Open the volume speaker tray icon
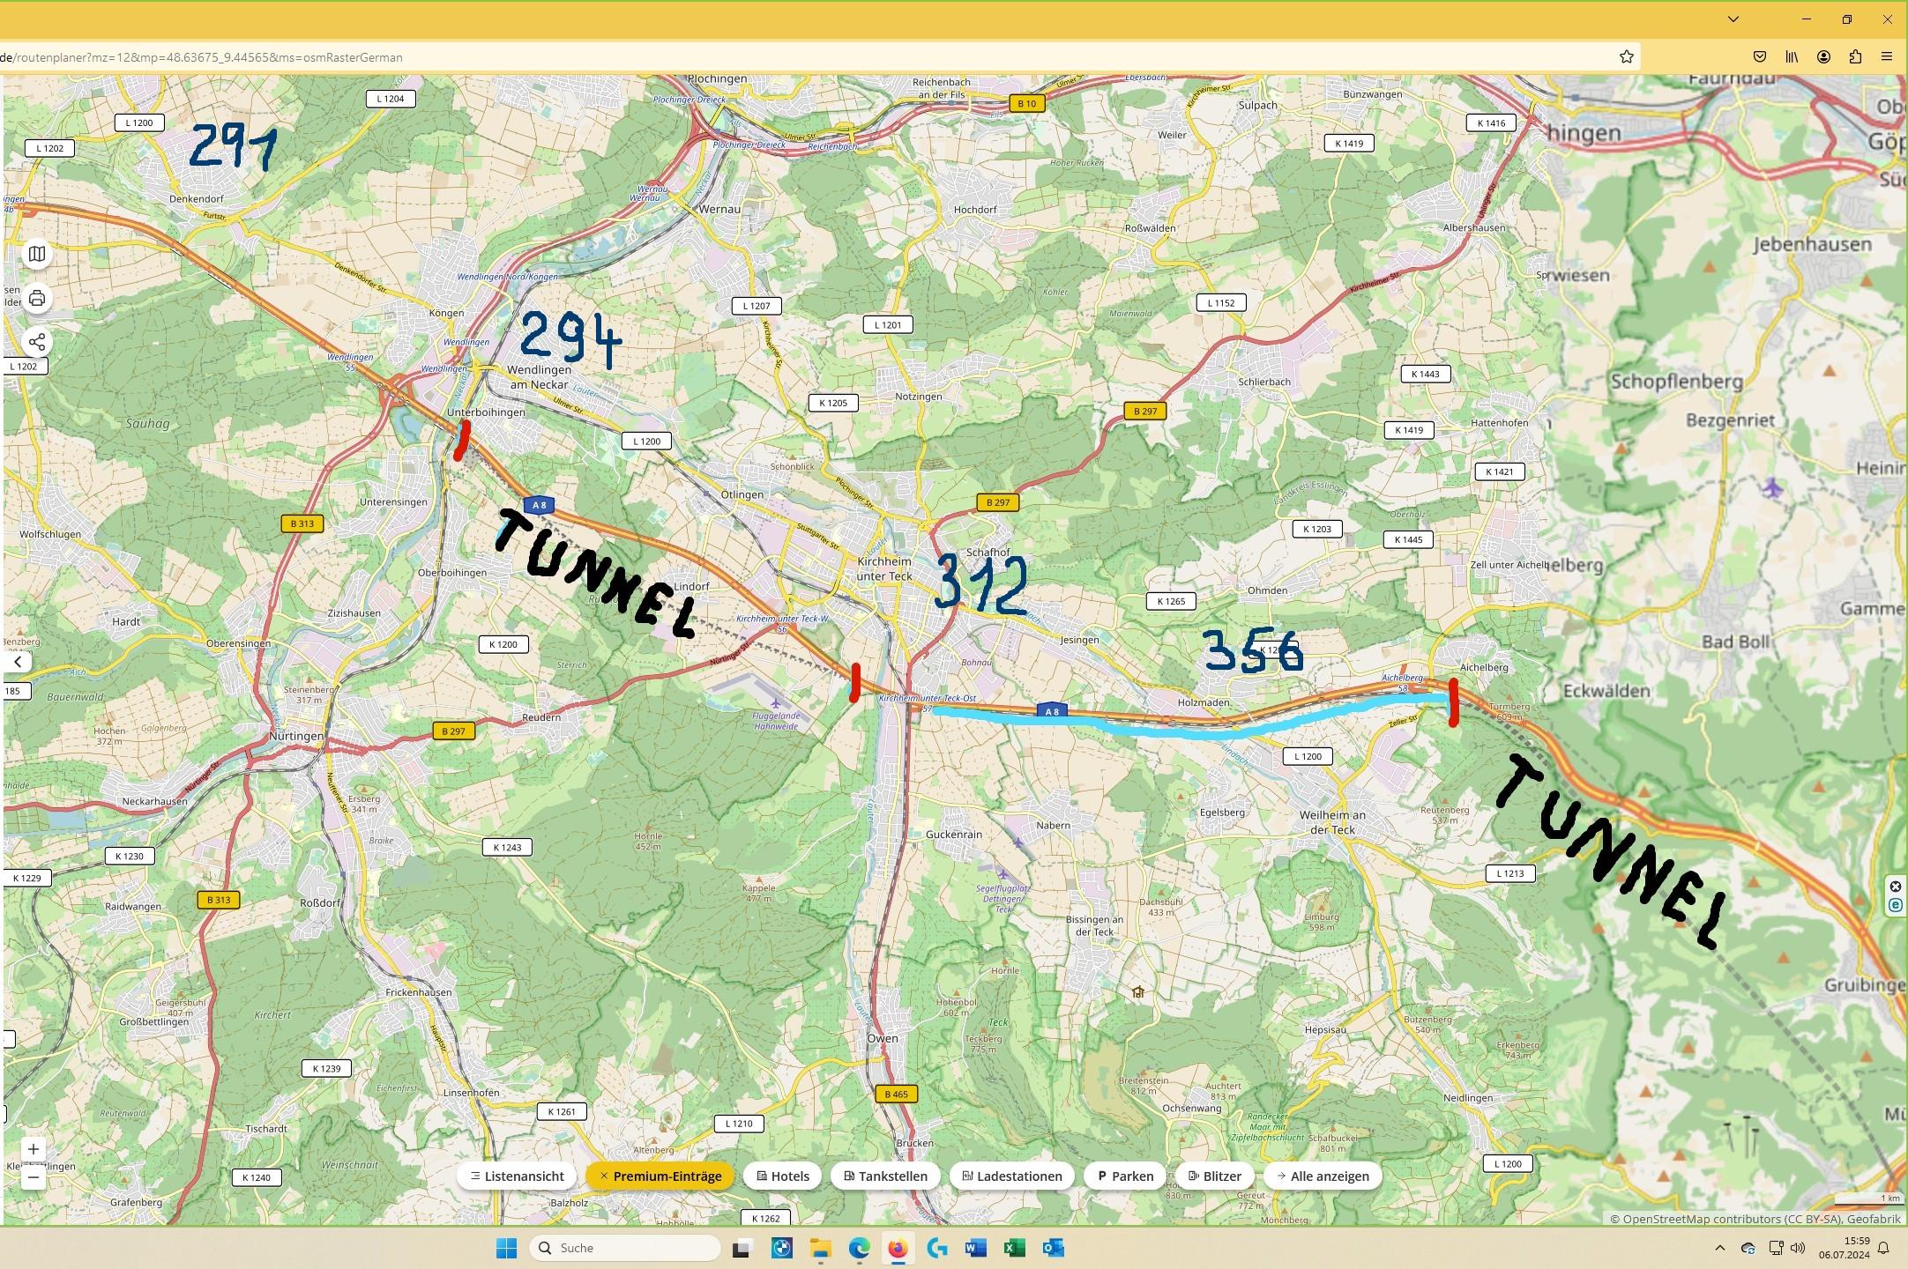 pos(1798,1248)
